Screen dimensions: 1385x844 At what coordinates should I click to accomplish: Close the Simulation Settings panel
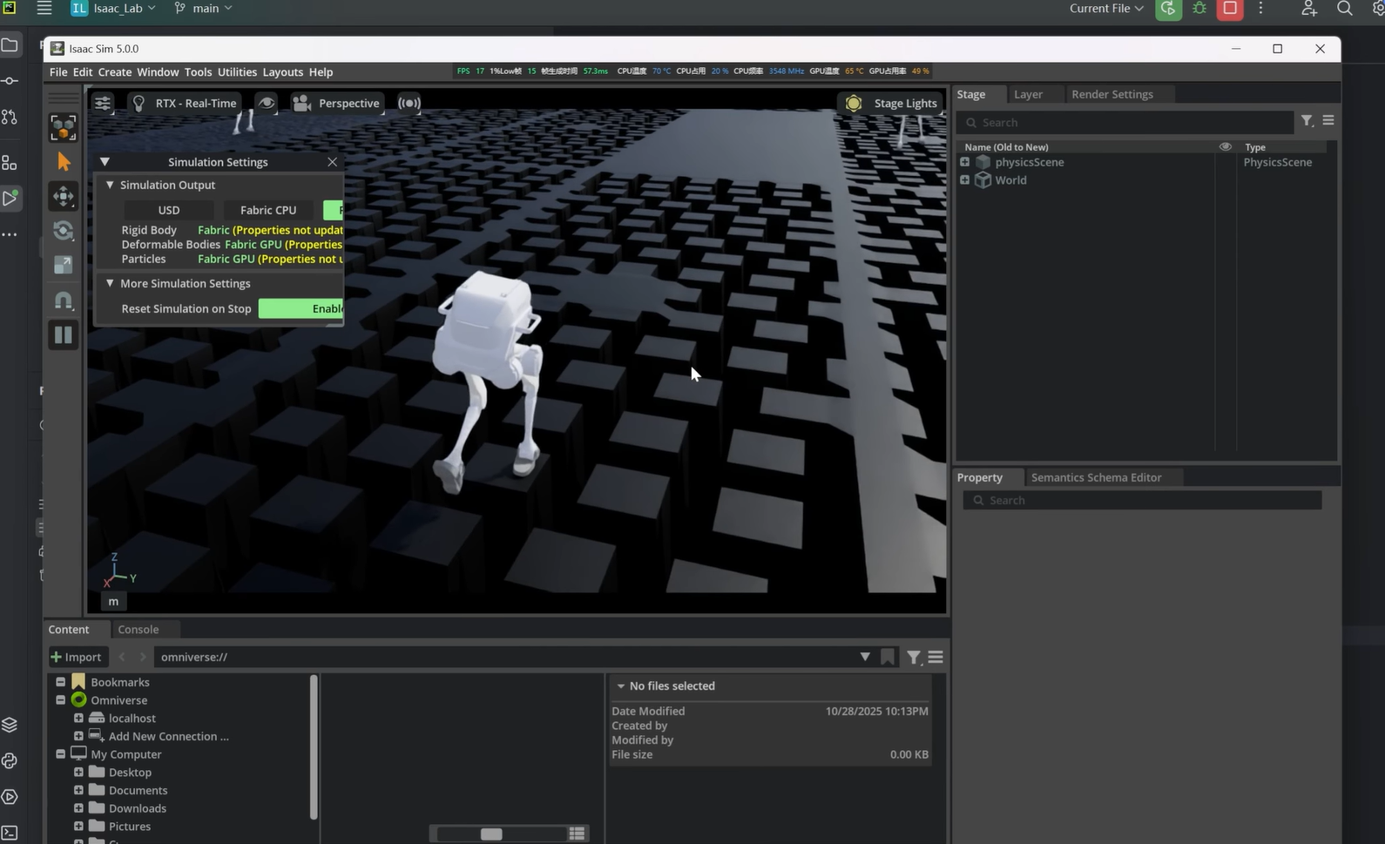pyautogui.click(x=332, y=162)
